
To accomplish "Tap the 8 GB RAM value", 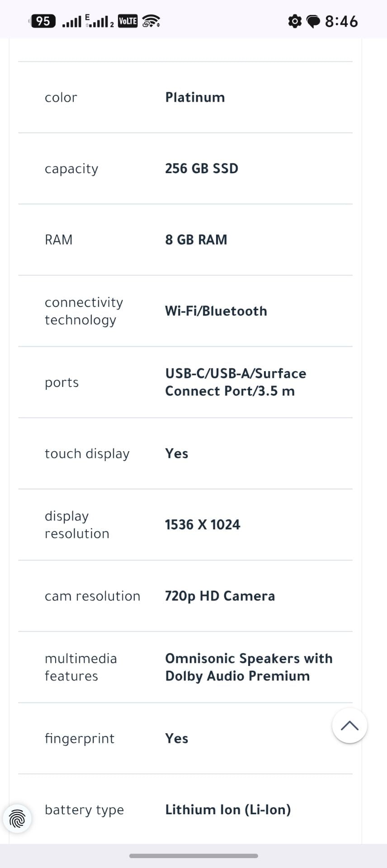I will pos(196,240).
